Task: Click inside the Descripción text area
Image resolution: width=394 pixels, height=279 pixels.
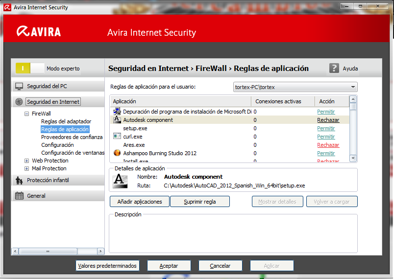Action: point(233,234)
